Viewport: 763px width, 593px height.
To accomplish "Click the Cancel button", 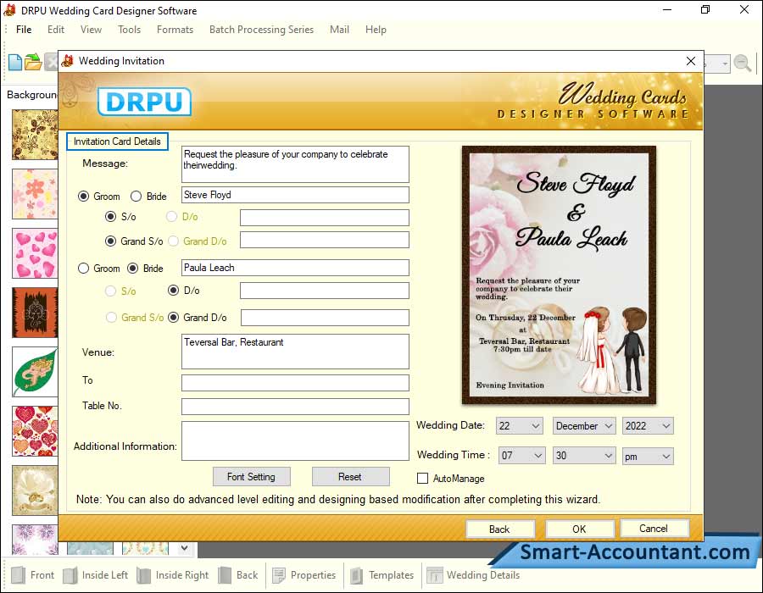I will pyautogui.click(x=654, y=529).
